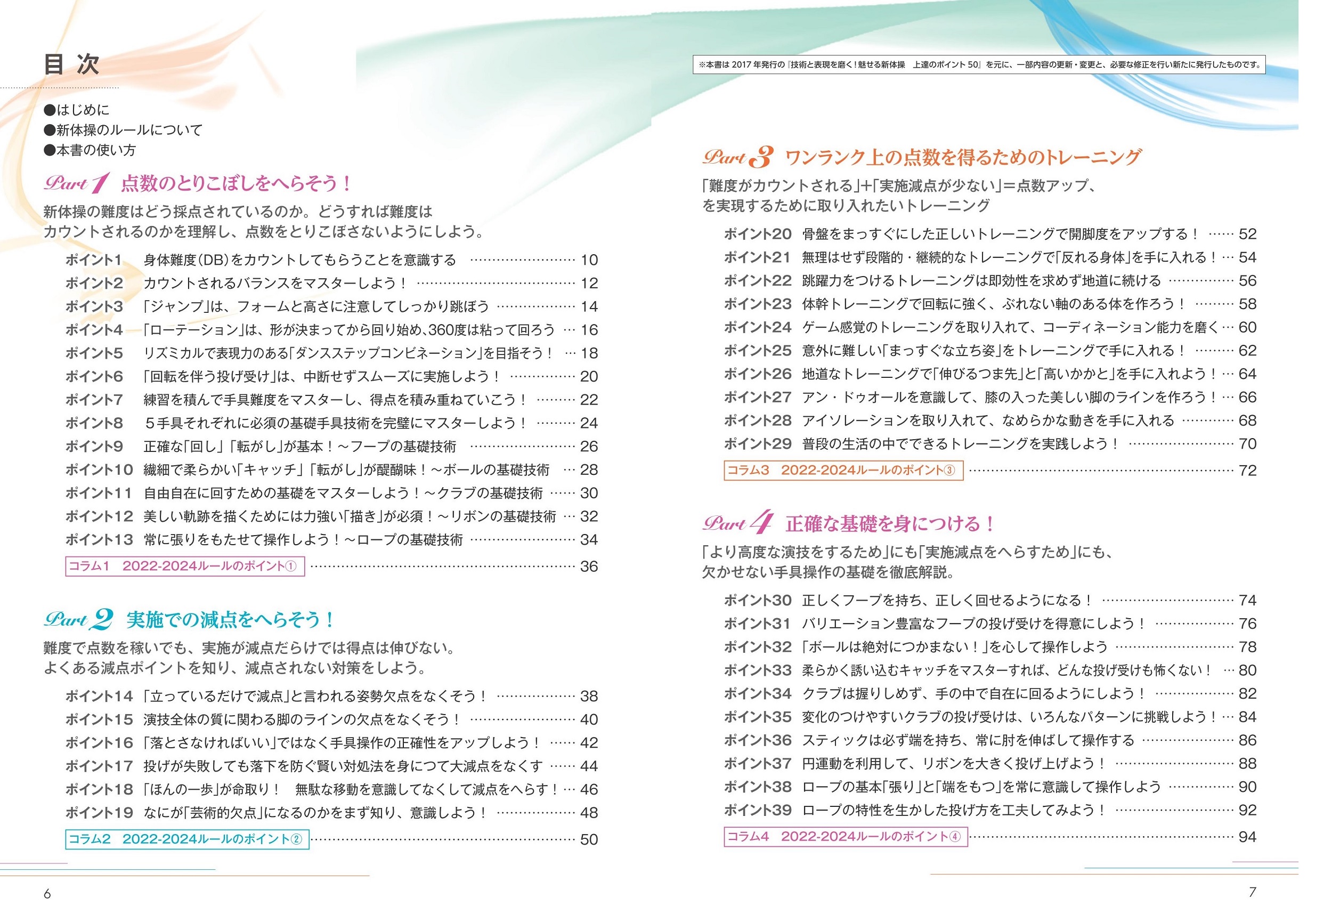Click right page footer number 7

pyautogui.click(x=1252, y=893)
